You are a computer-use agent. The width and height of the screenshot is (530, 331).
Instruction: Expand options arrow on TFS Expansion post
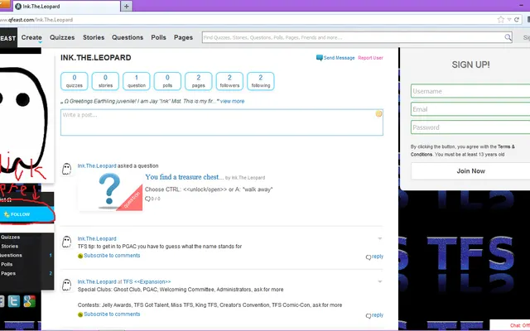point(379,281)
